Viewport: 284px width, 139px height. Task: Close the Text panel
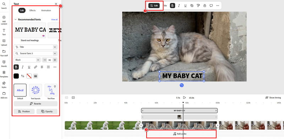tap(56, 4)
